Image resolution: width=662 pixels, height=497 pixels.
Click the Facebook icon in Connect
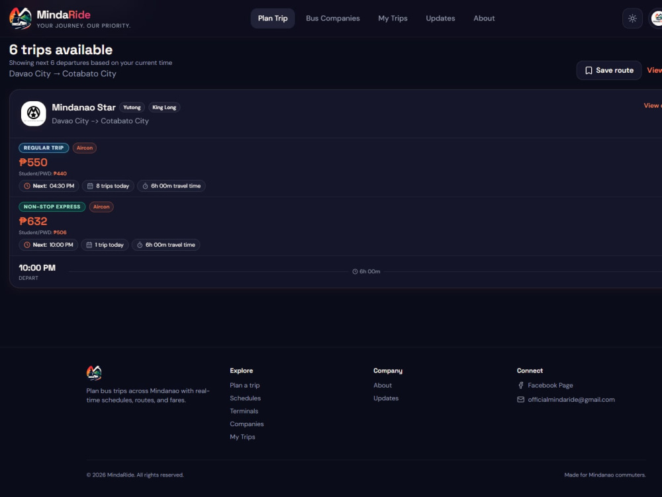[x=520, y=385]
